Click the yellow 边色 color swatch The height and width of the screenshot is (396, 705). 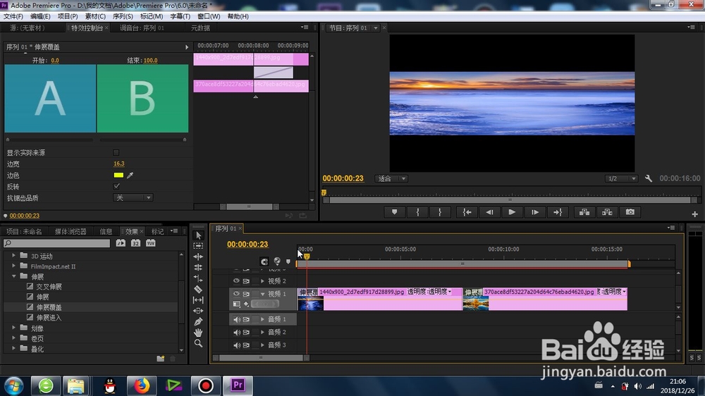click(118, 175)
